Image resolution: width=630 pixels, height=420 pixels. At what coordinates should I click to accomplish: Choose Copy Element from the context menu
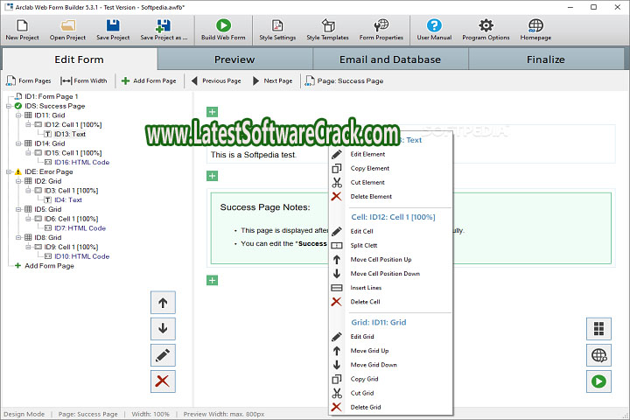coord(390,168)
